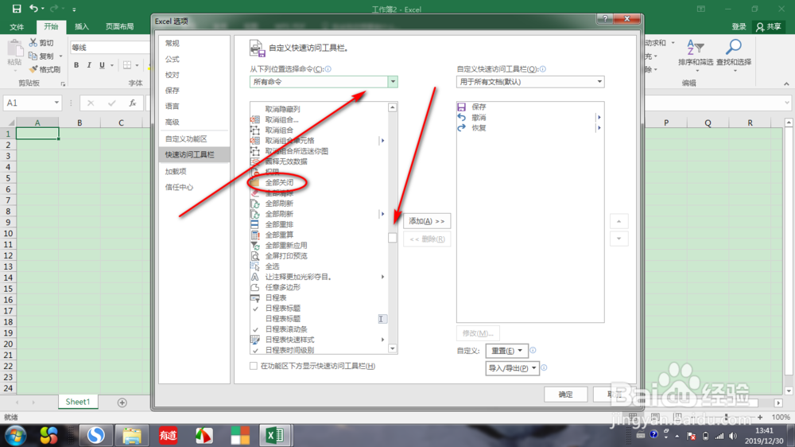
Task: Open the Quick Access Toolbar customize arrow
Action: (74, 9)
